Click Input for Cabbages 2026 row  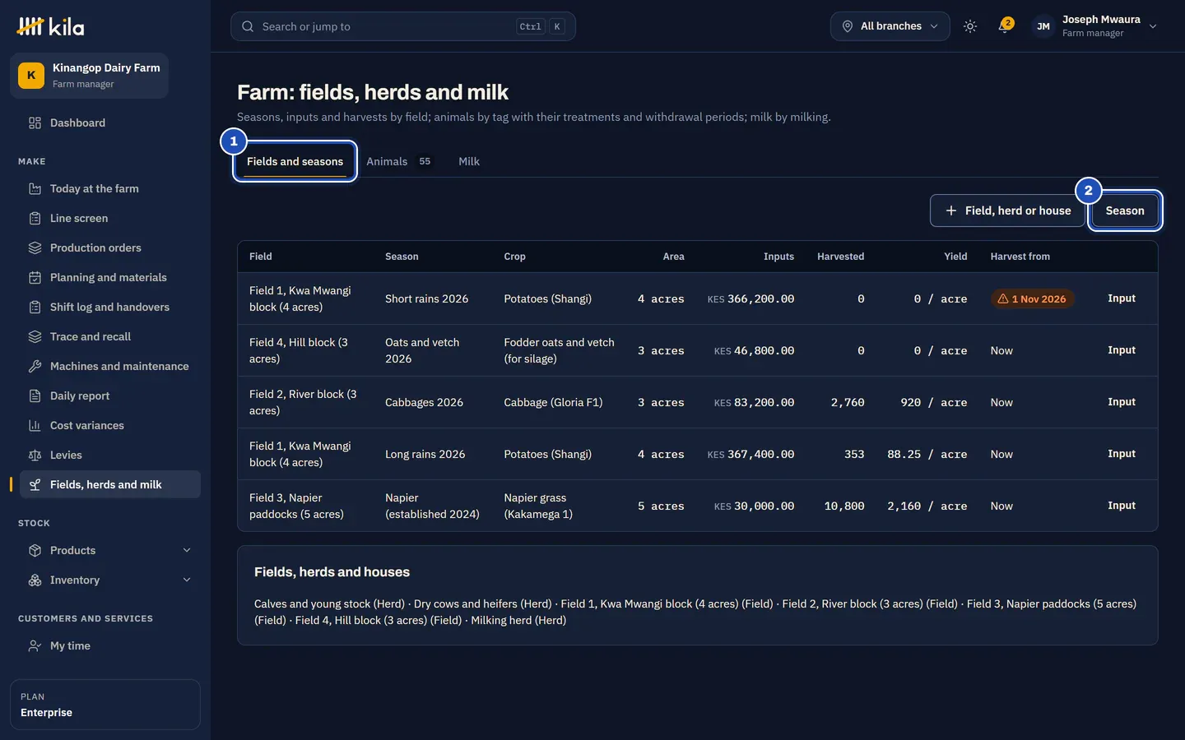(1121, 402)
